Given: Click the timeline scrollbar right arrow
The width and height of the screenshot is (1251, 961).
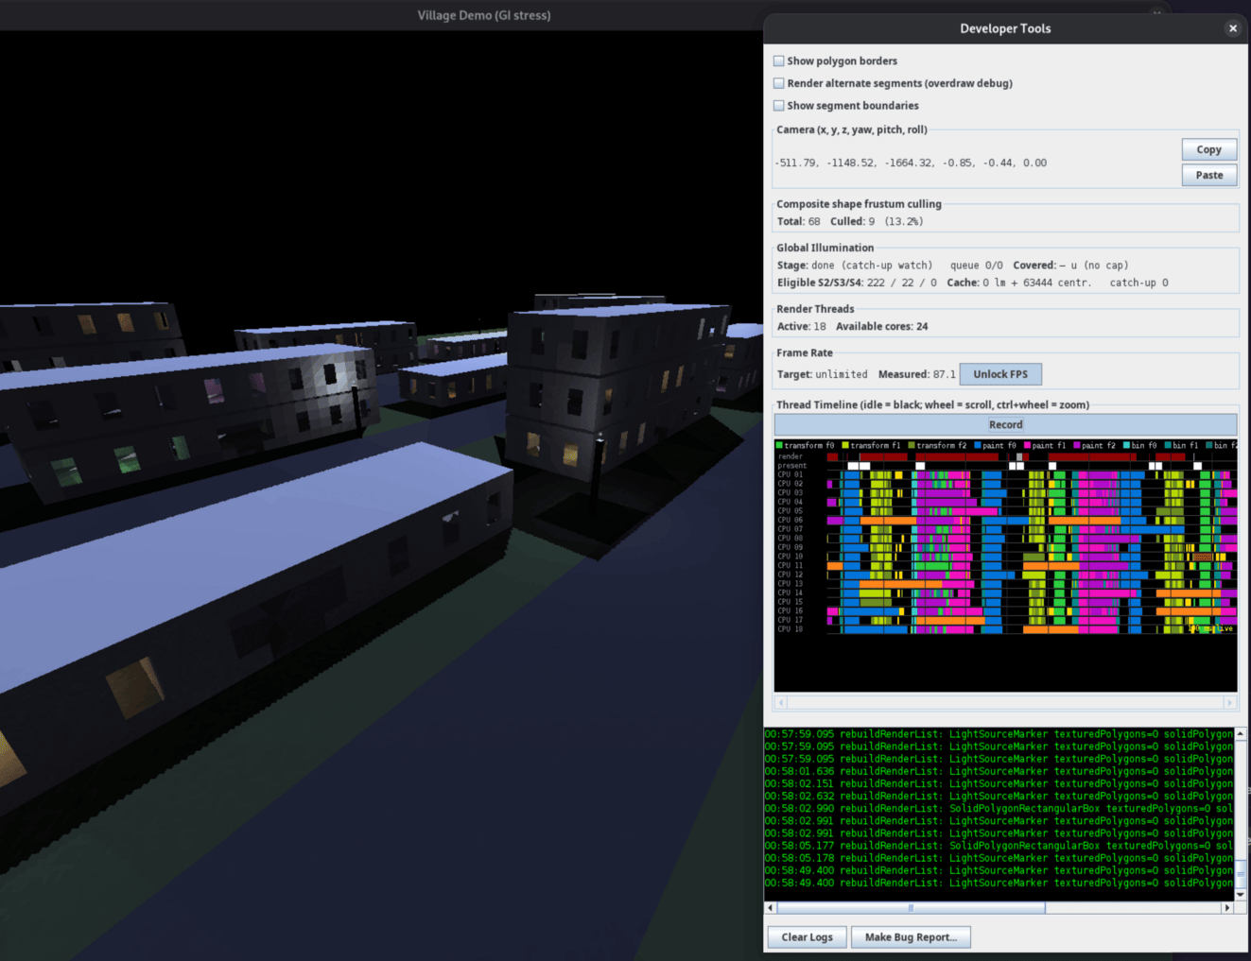Looking at the screenshot, I should click(1230, 702).
